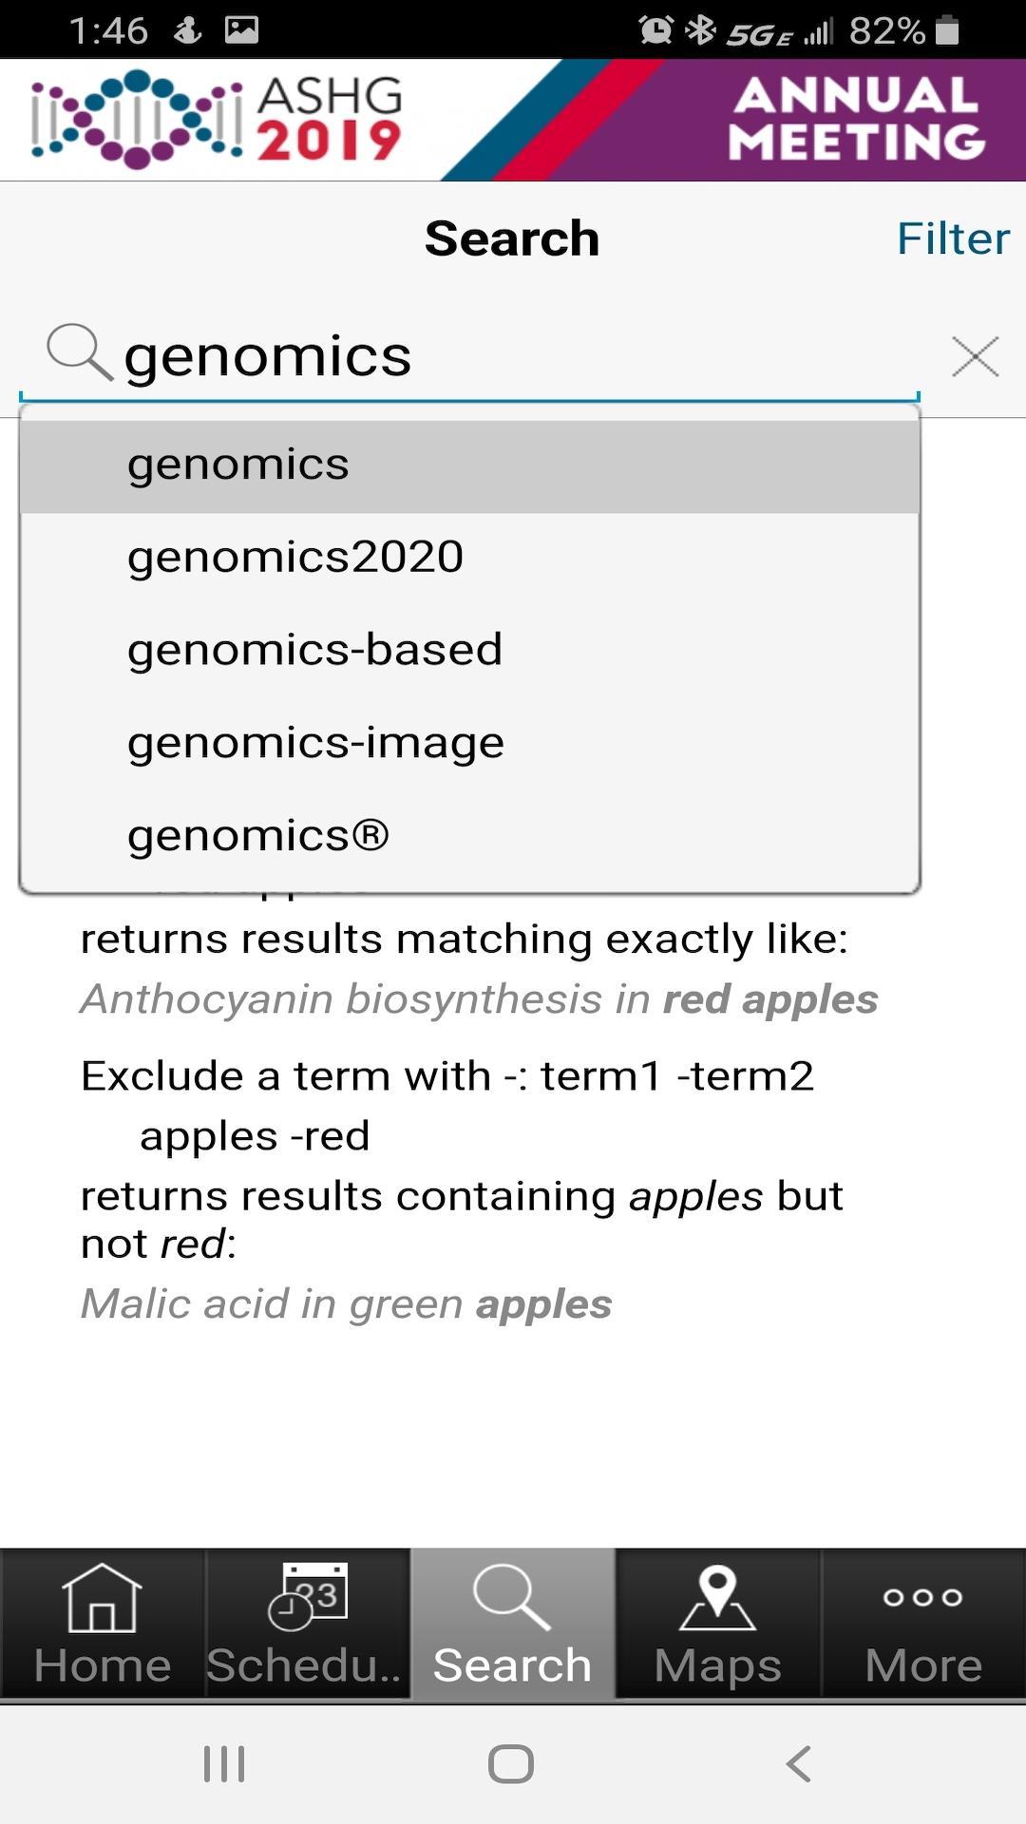Choose the 'genomics' suggestion
This screenshot has width=1026, height=1824.
pyautogui.click(x=470, y=465)
